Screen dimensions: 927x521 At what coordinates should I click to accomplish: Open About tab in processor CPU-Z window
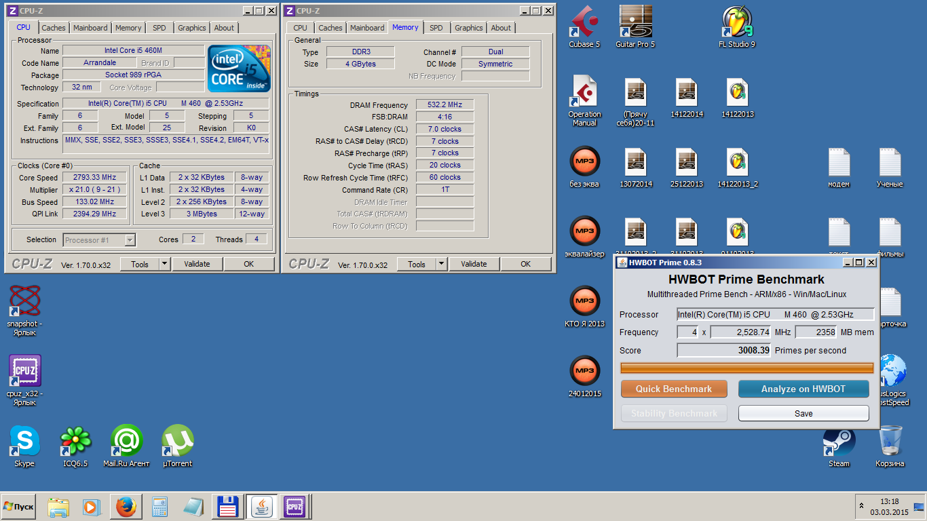224,28
